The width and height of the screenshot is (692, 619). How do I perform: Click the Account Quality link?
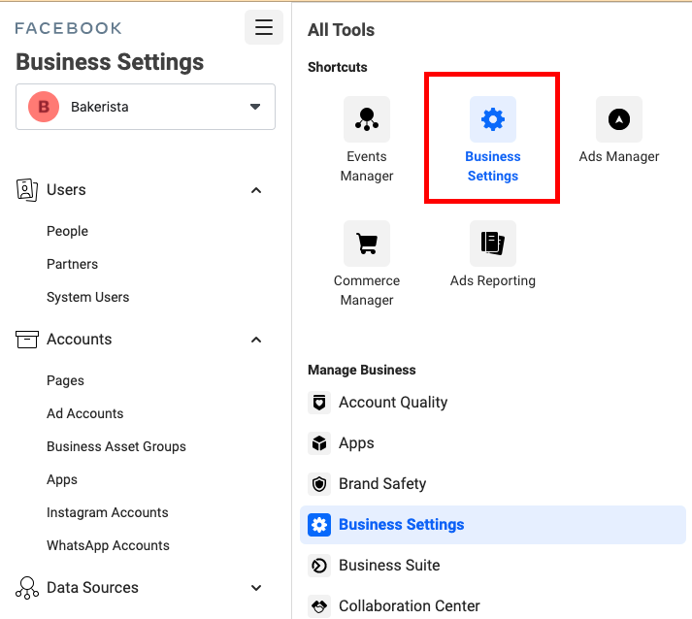393,403
